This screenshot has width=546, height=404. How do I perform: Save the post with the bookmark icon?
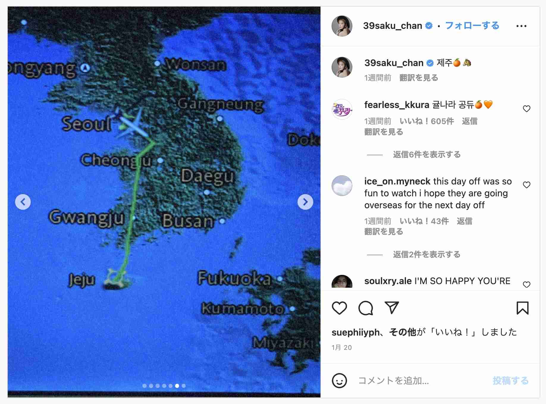(523, 308)
